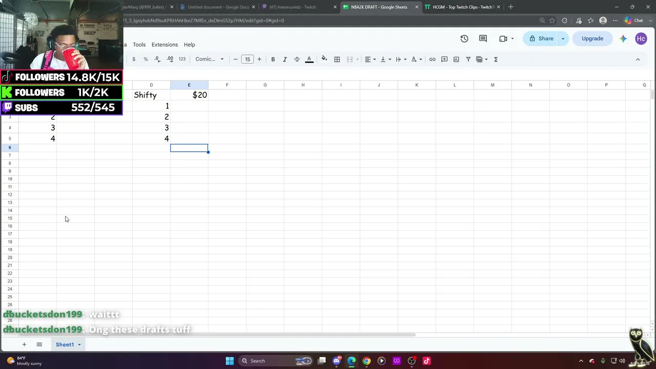Decrease decimal places
Screen dimensions: 656x369
click(157, 59)
